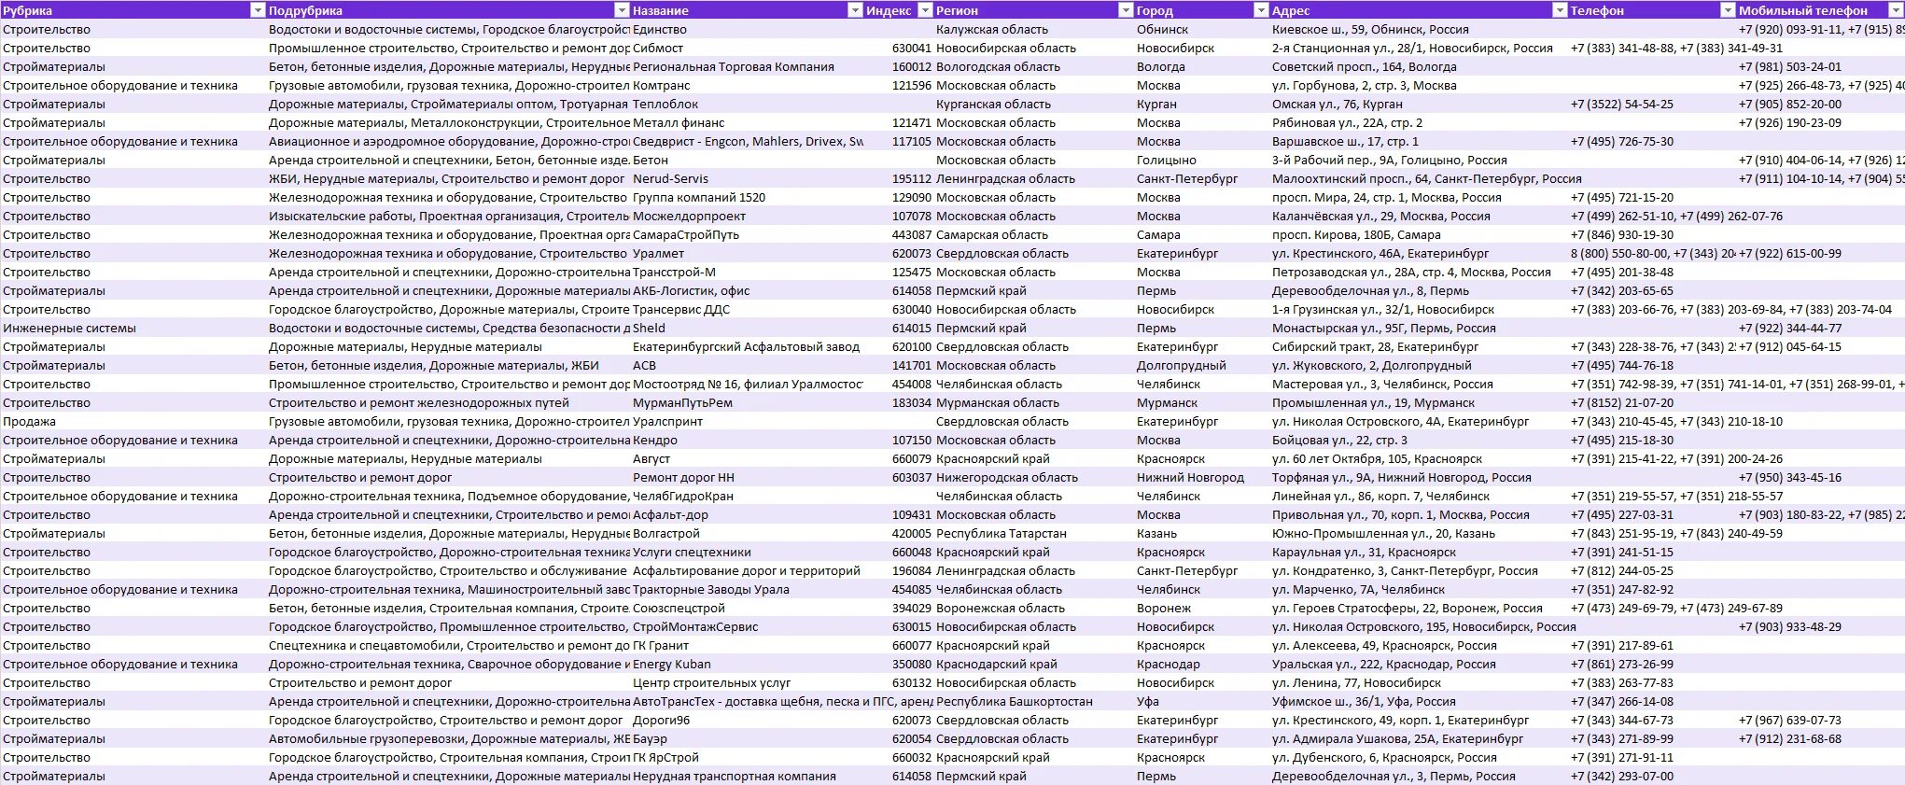The width and height of the screenshot is (1905, 785).
Task: Click the Группа компаний 1520 cell
Action: coord(747,197)
